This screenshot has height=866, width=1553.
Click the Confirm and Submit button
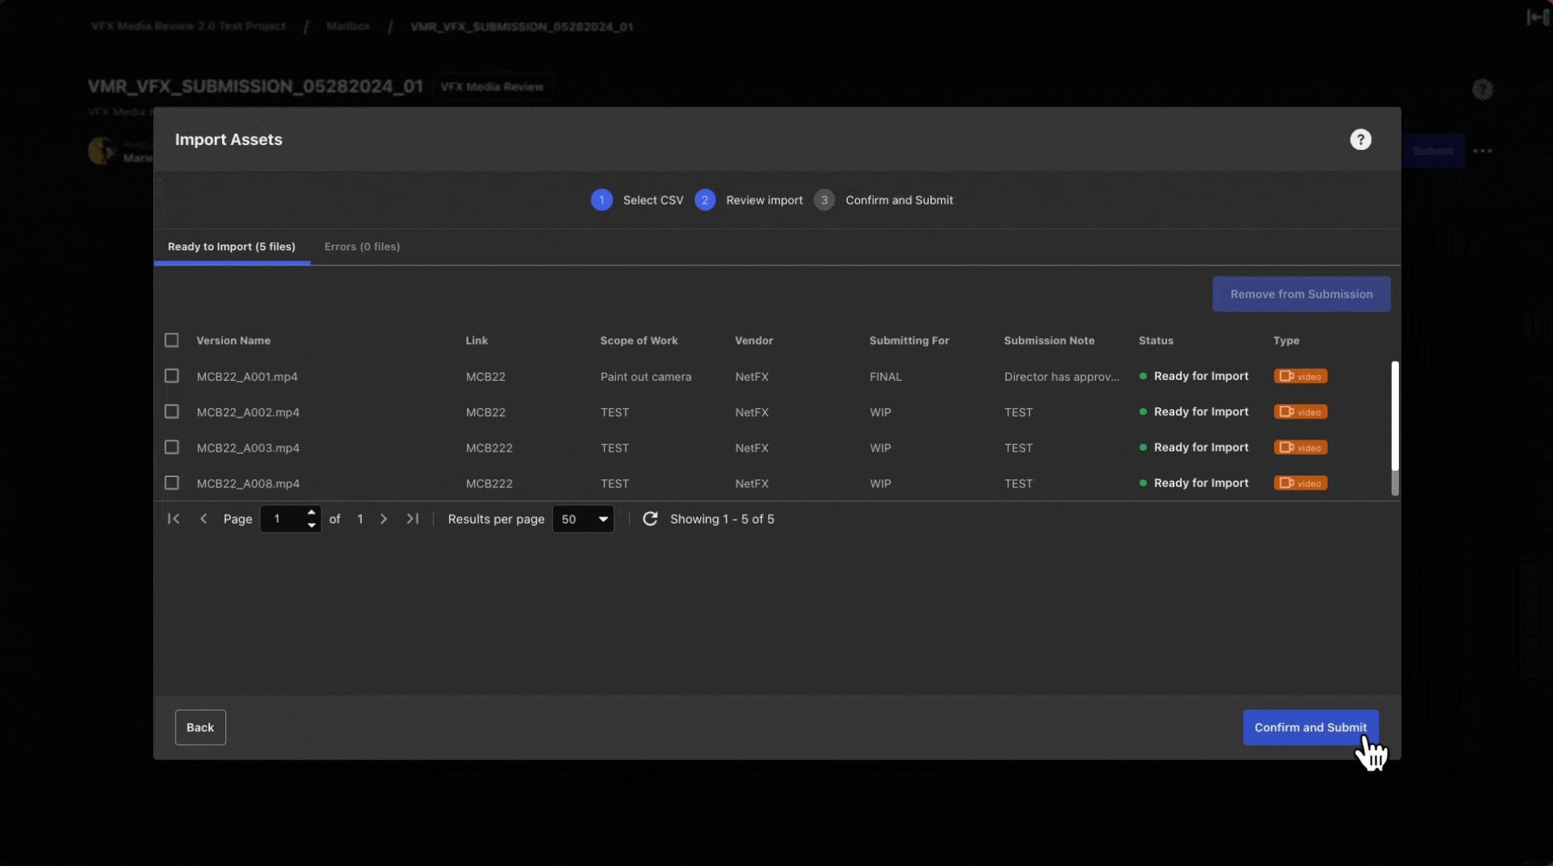point(1311,726)
